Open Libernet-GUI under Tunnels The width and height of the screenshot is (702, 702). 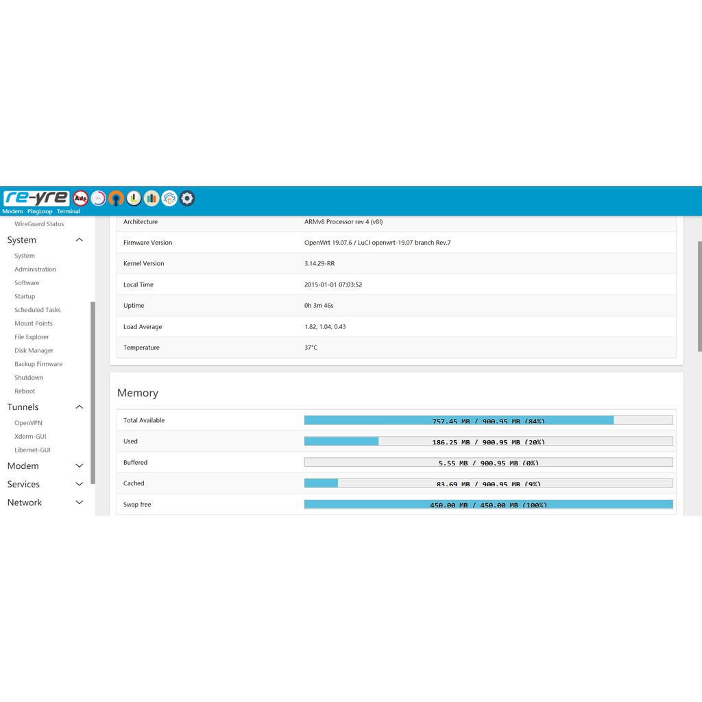click(x=33, y=450)
